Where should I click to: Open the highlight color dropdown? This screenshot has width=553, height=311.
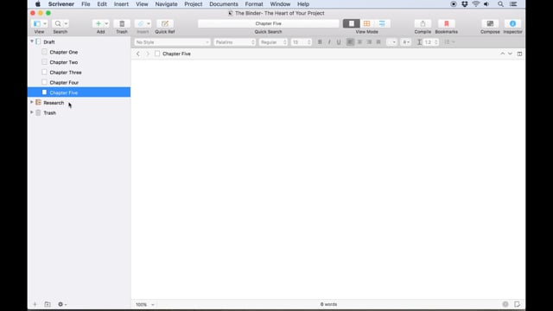[x=406, y=42]
